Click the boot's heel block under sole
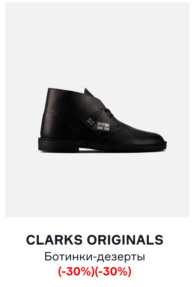 pyautogui.click(x=59, y=148)
